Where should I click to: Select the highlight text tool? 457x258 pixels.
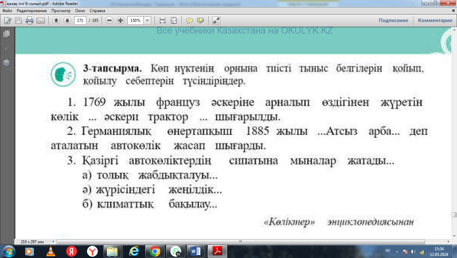(201, 20)
